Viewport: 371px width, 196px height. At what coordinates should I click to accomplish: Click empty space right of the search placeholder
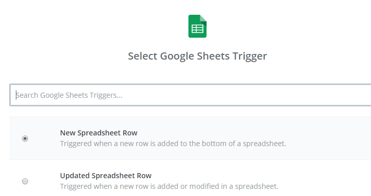tap(246, 95)
